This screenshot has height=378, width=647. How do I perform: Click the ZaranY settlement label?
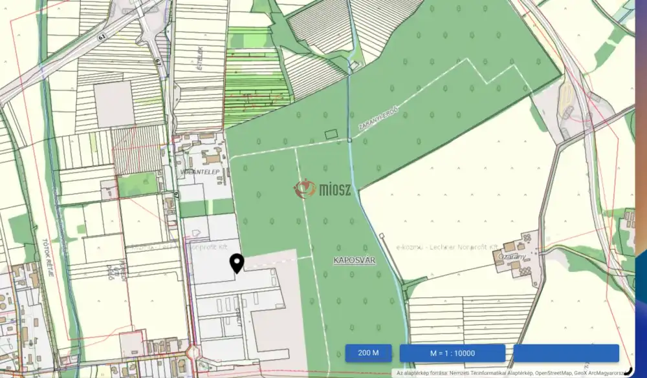[x=510, y=256]
